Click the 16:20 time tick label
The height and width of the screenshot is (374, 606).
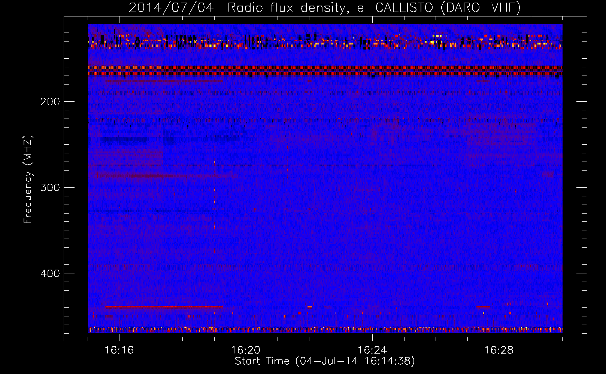pyautogui.click(x=246, y=350)
